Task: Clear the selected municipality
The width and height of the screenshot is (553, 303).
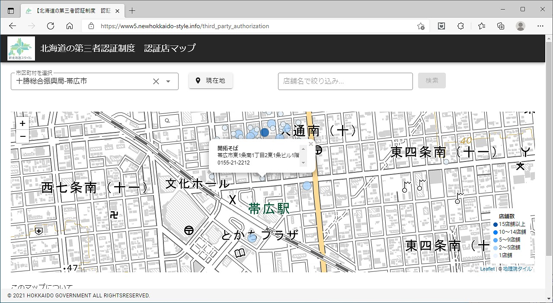Action: (x=156, y=81)
